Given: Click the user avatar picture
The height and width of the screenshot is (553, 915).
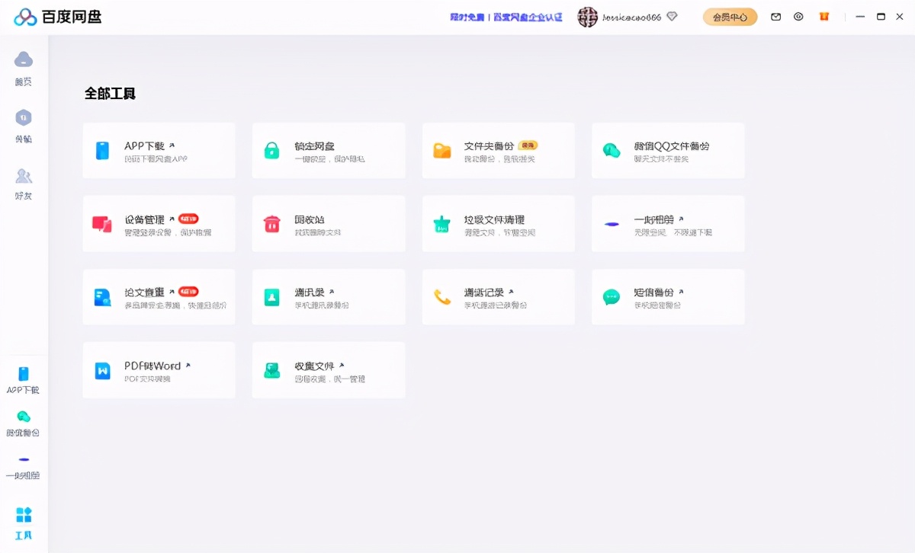Looking at the screenshot, I should pyautogui.click(x=587, y=17).
